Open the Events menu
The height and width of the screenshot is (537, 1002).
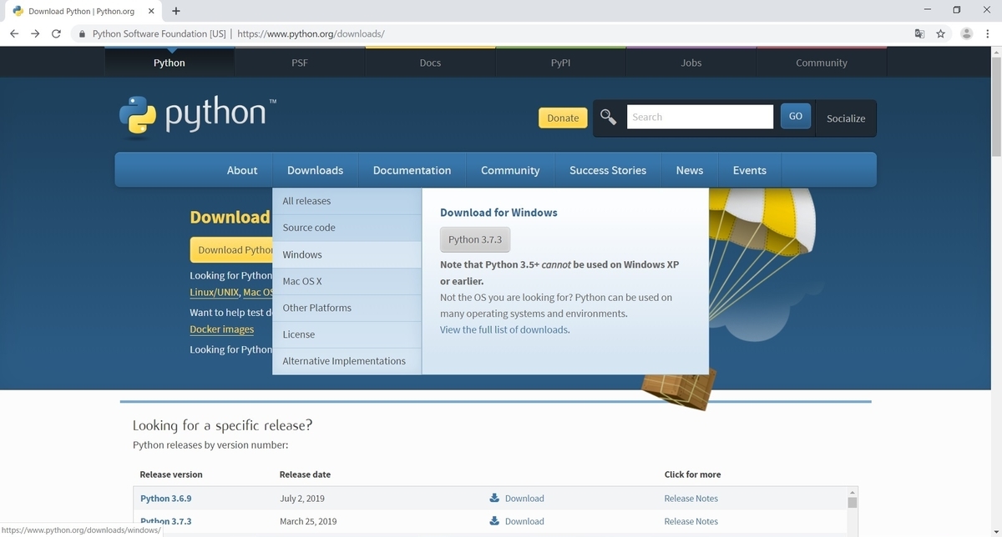coord(750,170)
